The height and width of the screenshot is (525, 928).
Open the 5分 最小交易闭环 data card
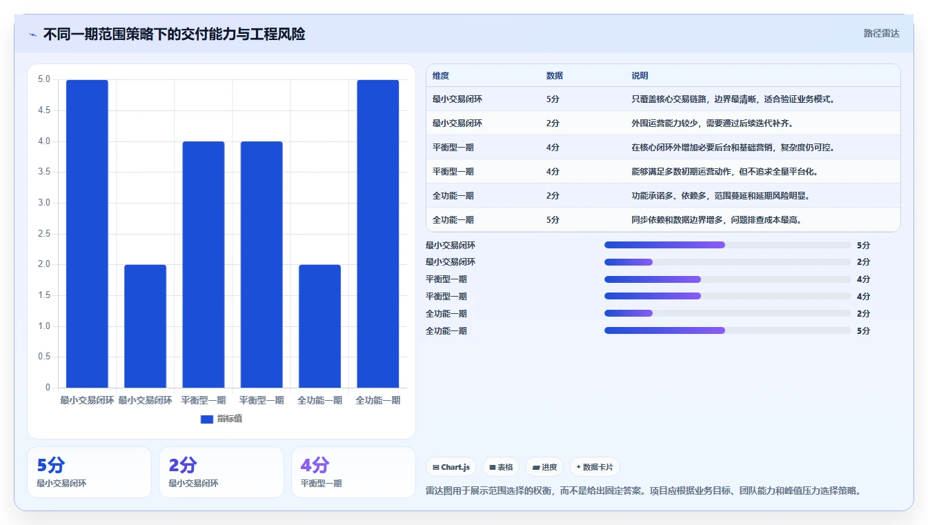click(x=89, y=472)
